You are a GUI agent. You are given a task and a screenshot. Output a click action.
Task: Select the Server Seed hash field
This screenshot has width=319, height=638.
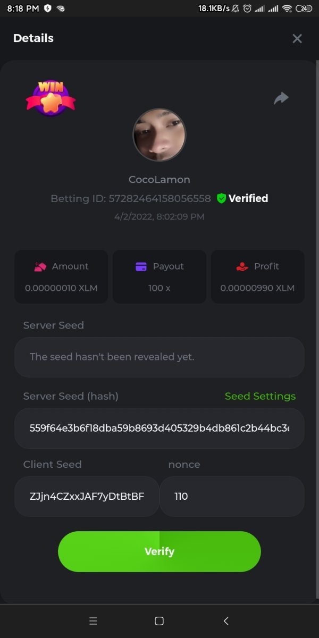click(159, 428)
